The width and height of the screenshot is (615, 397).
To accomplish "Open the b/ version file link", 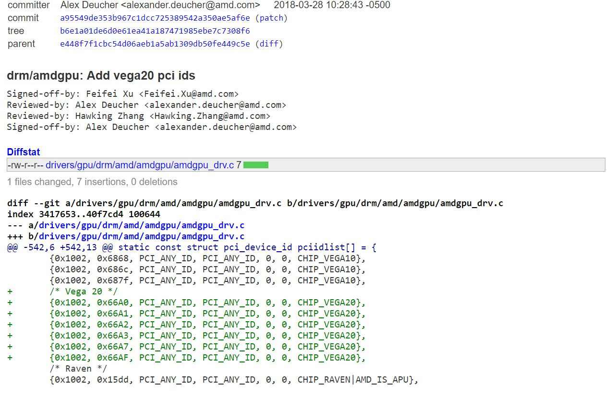I will (142, 236).
